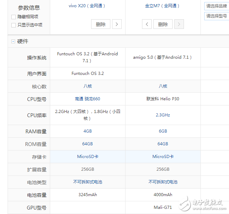
Task: Select the 联发科 Helio P30 cell
Action: click(163, 99)
